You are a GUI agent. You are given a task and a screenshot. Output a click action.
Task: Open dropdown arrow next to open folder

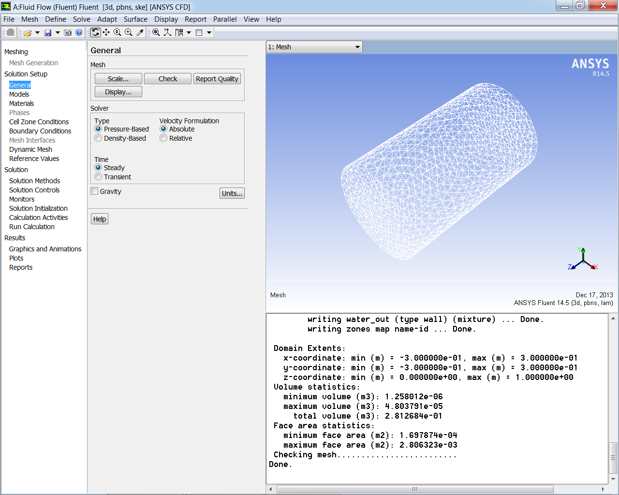(x=37, y=33)
